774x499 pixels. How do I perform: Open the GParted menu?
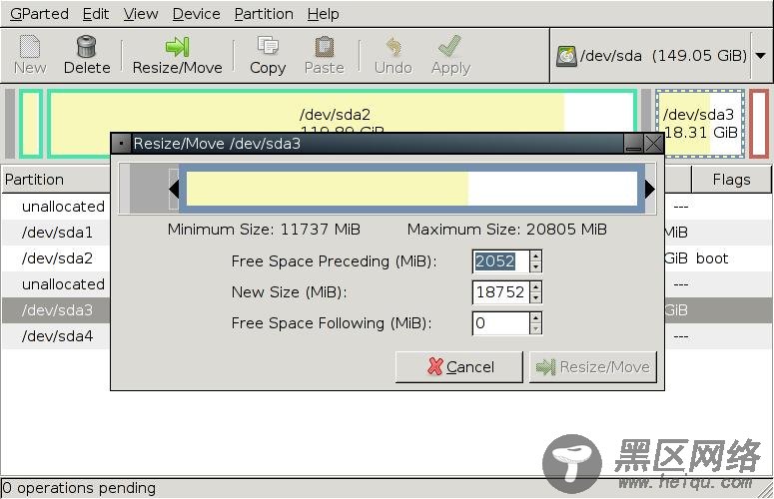(39, 14)
